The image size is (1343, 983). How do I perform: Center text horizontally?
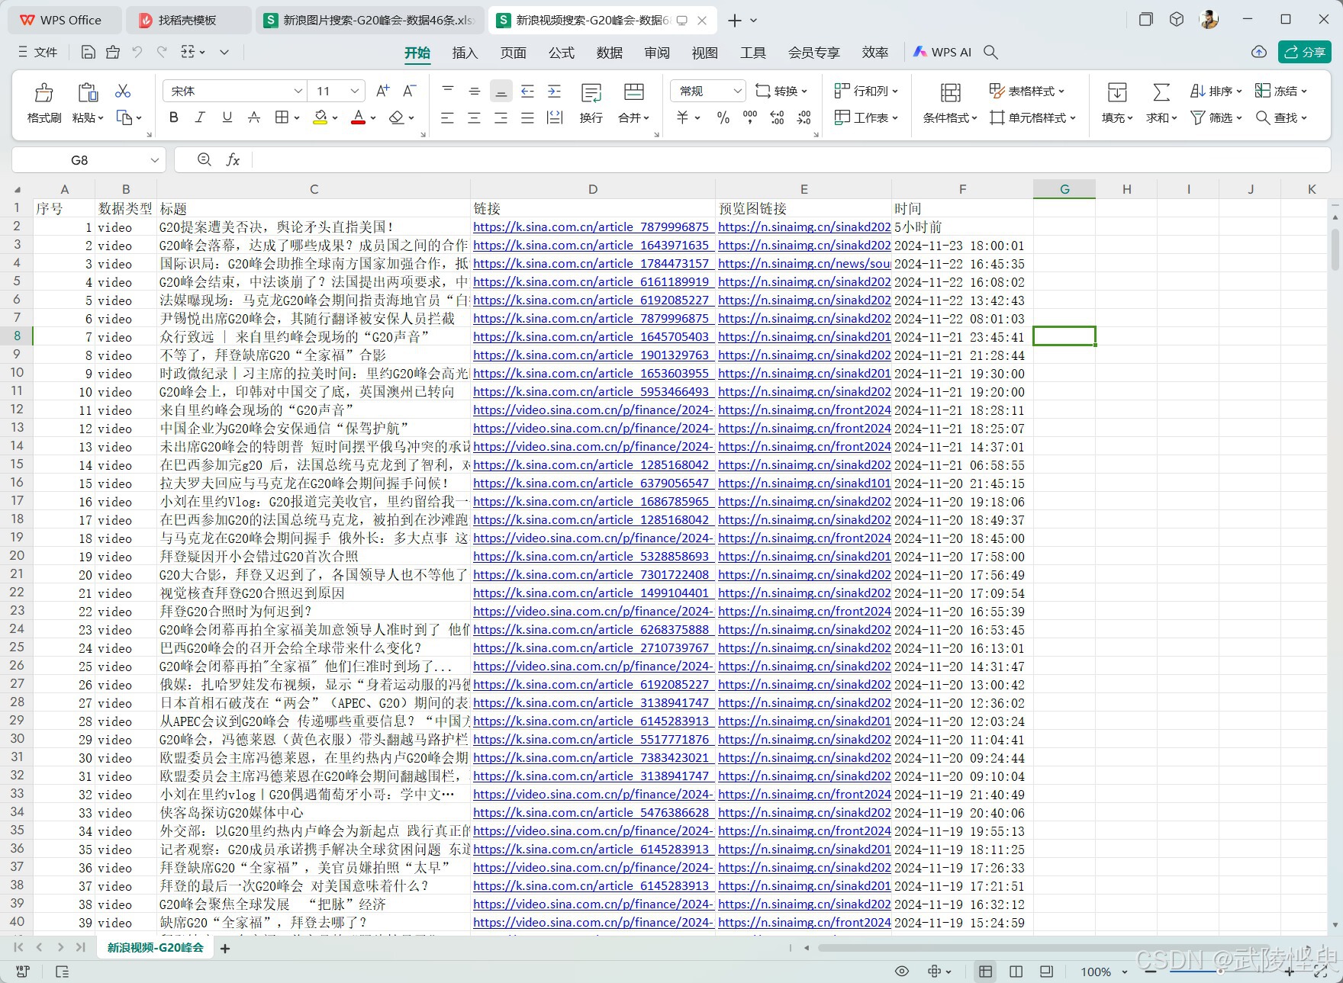[474, 117]
